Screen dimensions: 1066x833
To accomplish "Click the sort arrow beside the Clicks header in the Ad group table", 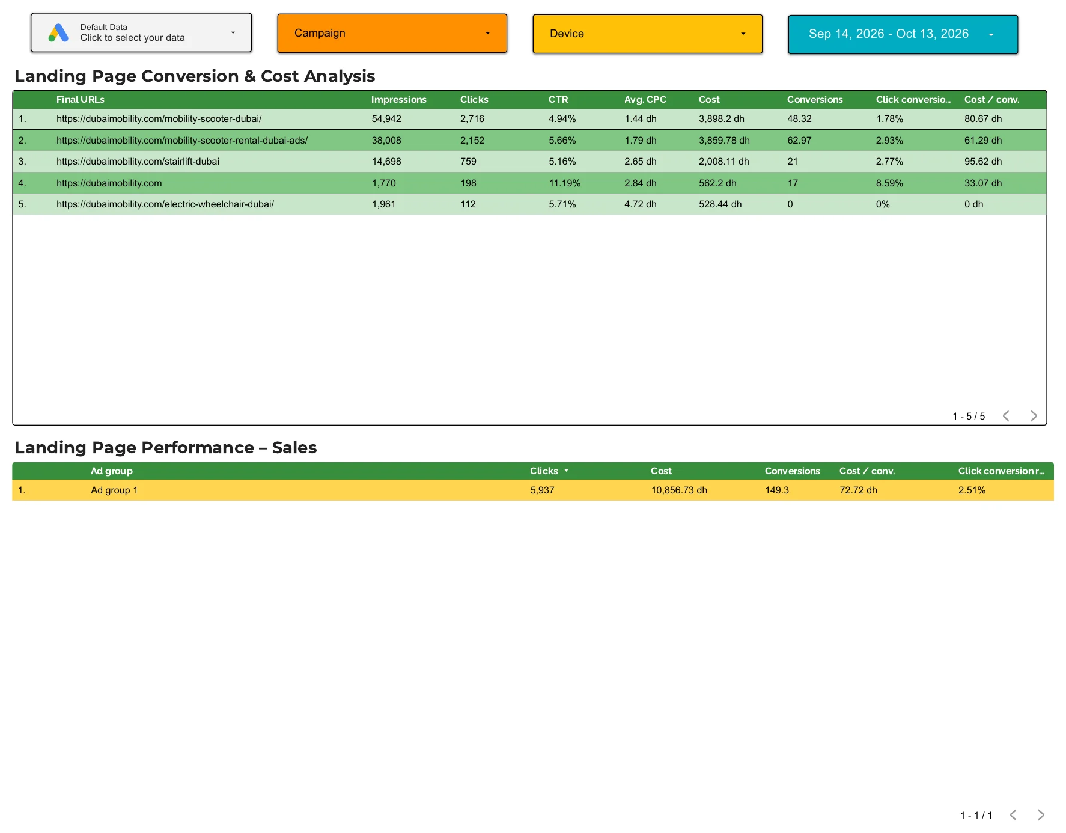I will [566, 471].
